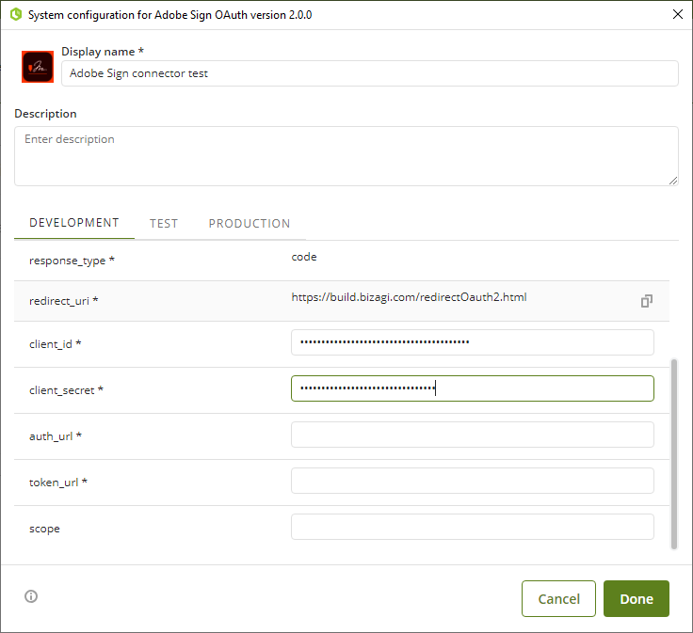Screen dimensions: 693x633
Task: Click the 'scope' label
Action: (44, 529)
